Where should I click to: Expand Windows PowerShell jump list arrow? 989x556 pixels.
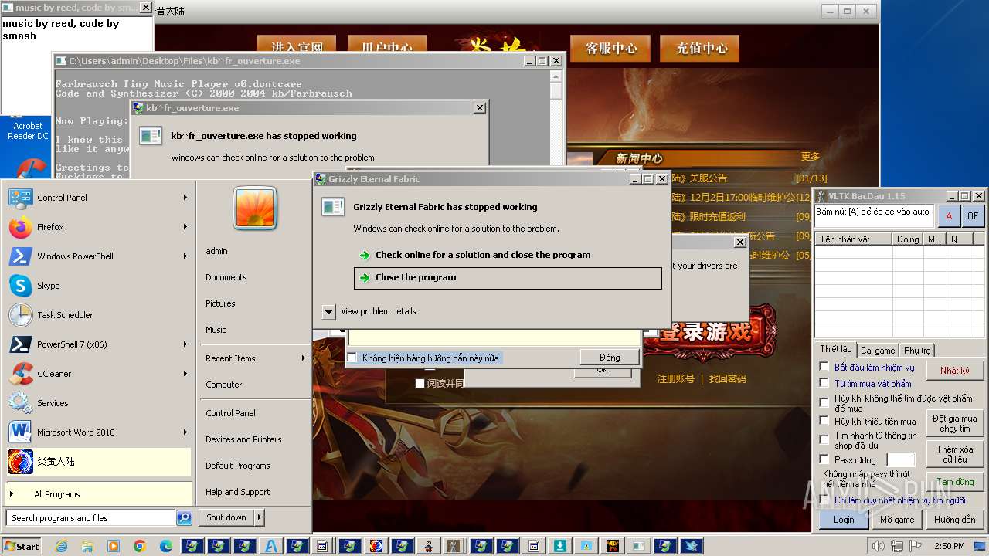185,256
